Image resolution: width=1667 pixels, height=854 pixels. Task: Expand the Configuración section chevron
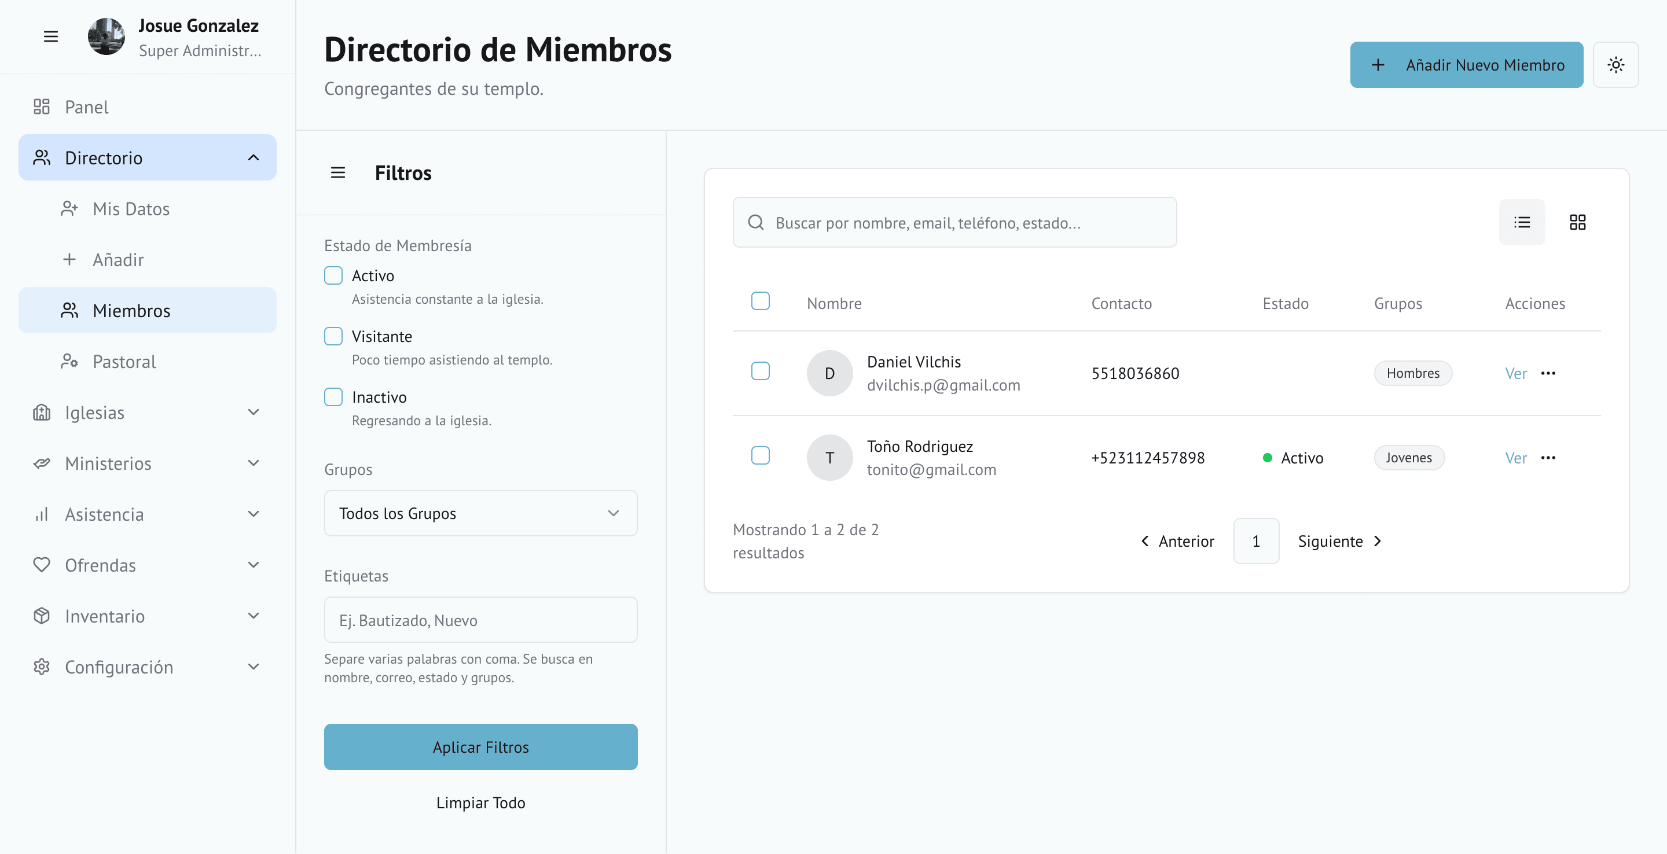(254, 667)
